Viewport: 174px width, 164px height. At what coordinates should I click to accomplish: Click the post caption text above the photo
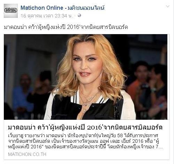click(x=66, y=27)
